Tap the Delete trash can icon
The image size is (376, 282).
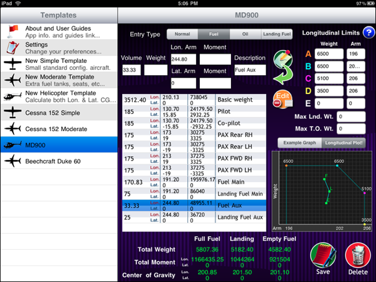357,256
